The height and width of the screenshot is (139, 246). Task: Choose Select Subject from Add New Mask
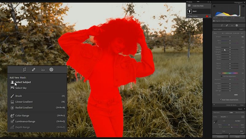pos(23,82)
